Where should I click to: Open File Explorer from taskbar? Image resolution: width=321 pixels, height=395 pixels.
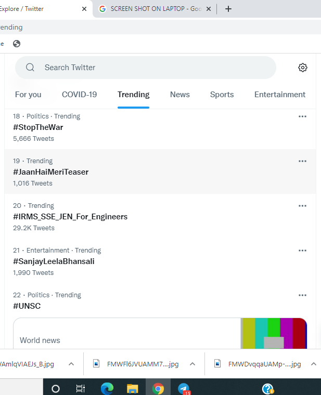(132, 389)
